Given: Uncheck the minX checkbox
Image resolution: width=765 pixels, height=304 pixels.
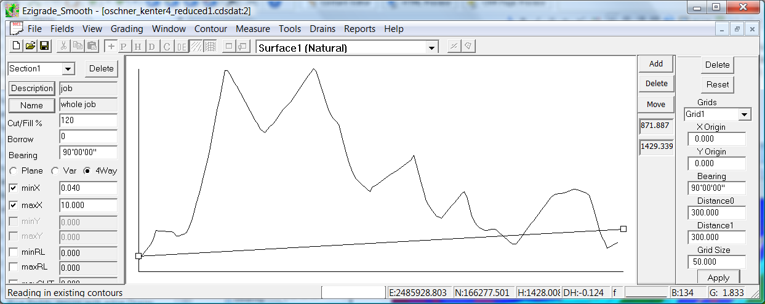Looking at the screenshot, I should [x=13, y=188].
